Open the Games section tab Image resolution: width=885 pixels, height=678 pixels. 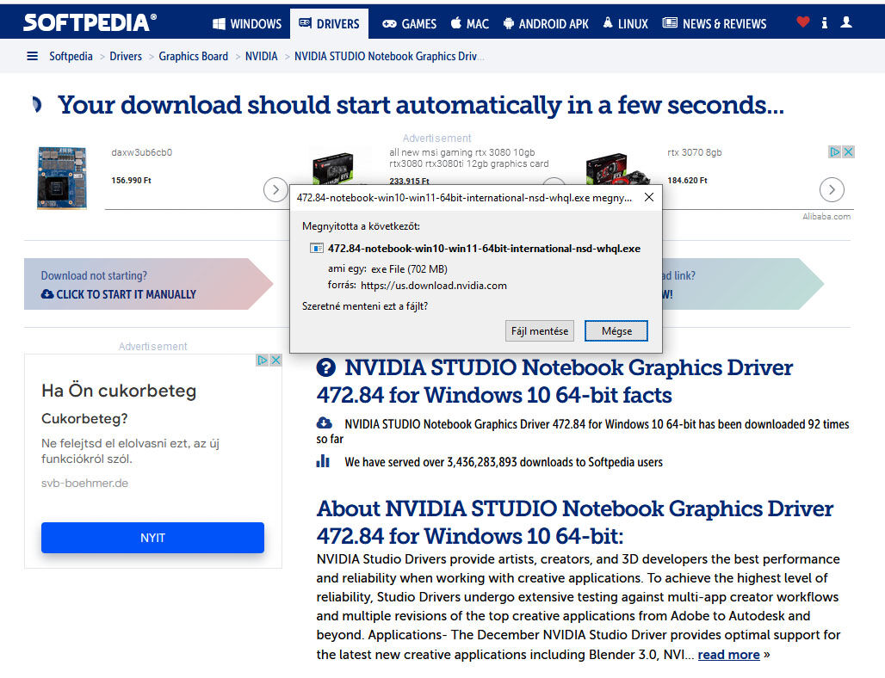(409, 24)
